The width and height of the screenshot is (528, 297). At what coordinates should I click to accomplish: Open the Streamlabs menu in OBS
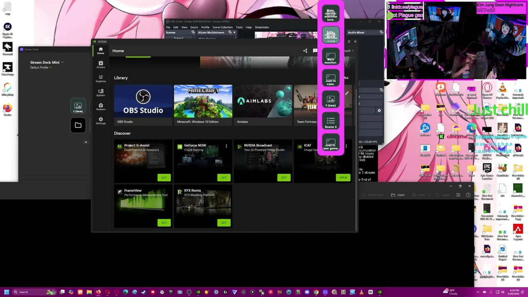pyautogui.click(x=262, y=27)
